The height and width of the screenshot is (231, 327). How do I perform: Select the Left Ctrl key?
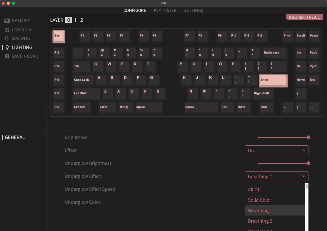(x=82, y=107)
